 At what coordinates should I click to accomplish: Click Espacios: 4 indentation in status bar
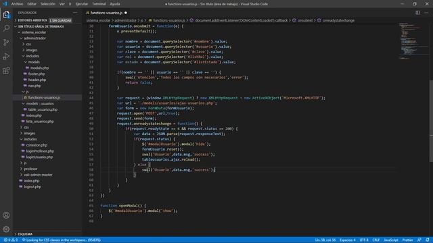pos(348,240)
